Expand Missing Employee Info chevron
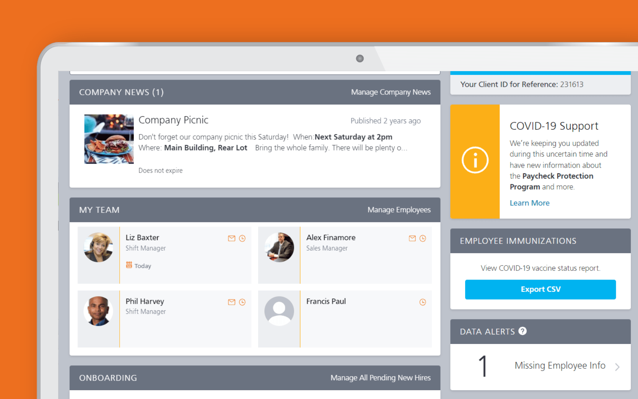638x399 pixels. click(617, 367)
